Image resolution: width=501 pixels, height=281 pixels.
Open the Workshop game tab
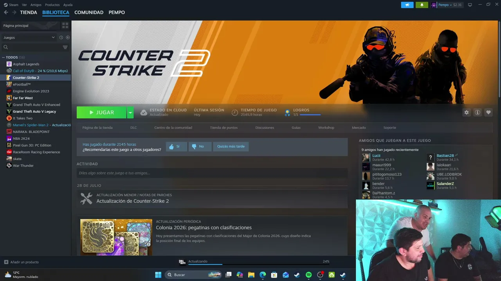click(x=326, y=128)
